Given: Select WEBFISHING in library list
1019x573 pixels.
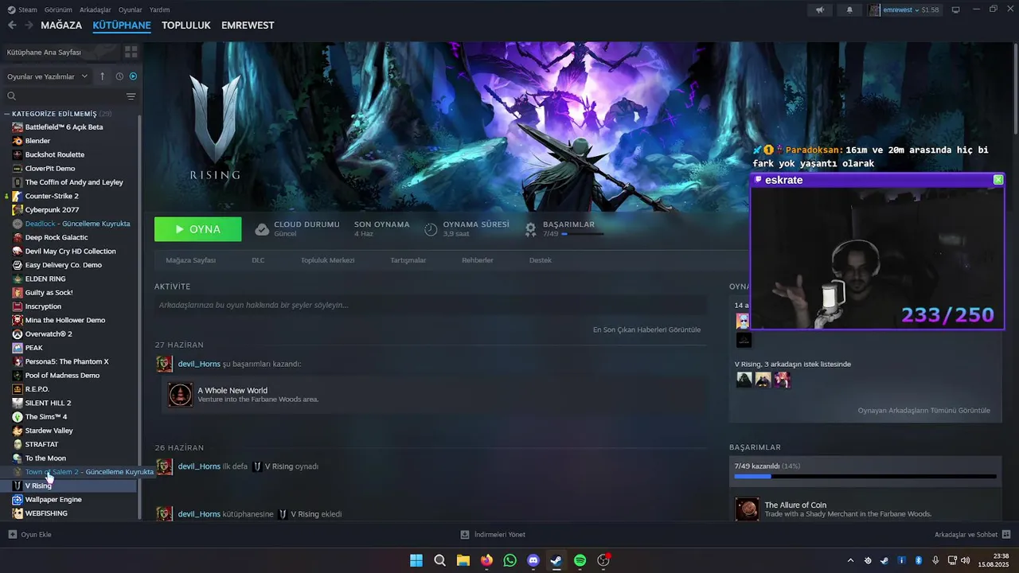Looking at the screenshot, I should 46,513.
